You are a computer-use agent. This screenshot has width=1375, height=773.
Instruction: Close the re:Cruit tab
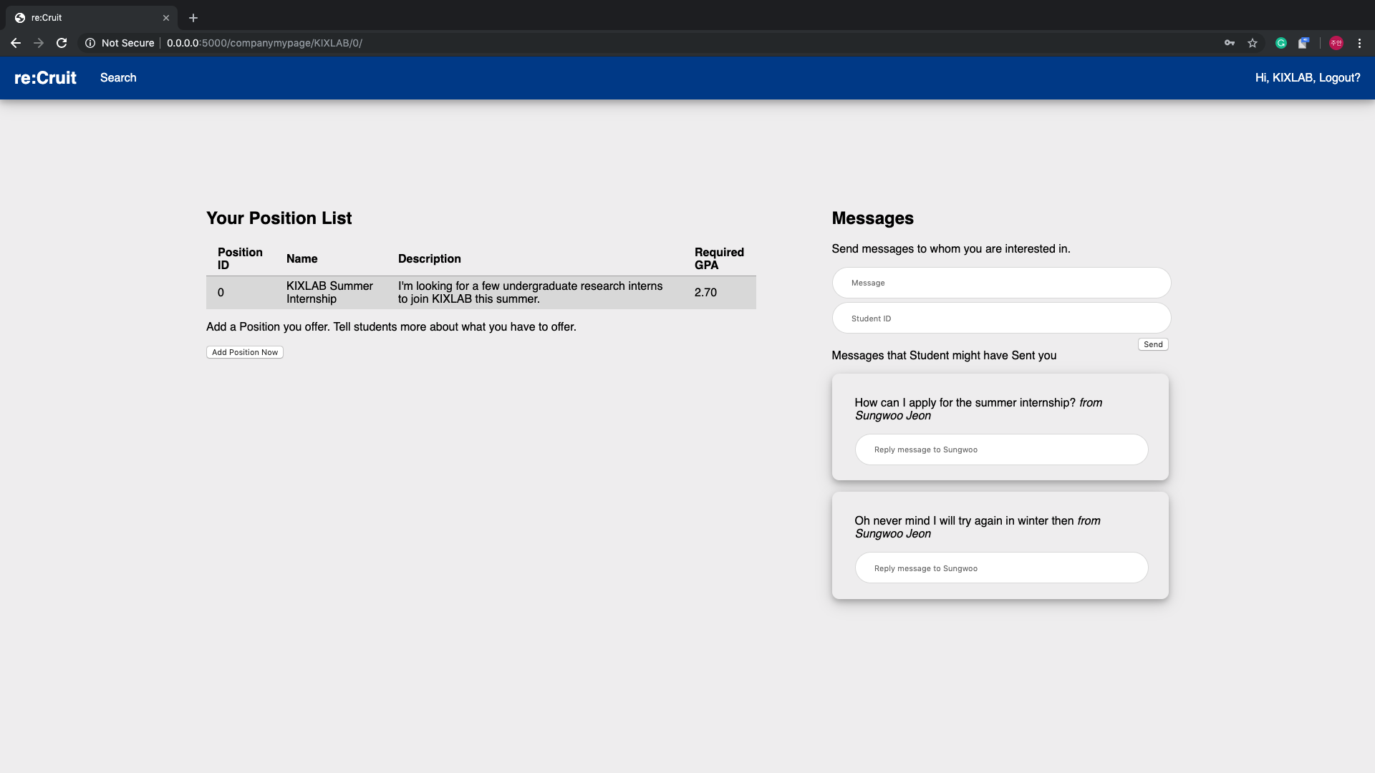(166, 18)
